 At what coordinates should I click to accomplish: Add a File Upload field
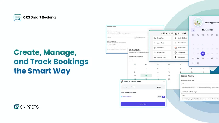click(181, 57)
